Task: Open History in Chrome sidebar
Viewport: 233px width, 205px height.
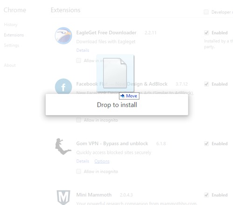Action: tap(11, 25)
